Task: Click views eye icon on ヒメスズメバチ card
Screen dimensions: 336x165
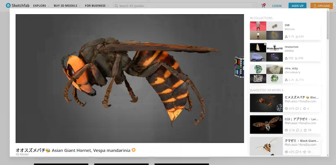Action: pyautogui.click(x=286, y=109)
